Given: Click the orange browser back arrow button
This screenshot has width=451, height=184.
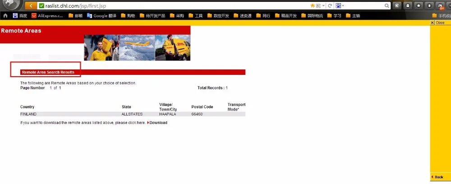Looking at the screenshot, I should point(31,5).
